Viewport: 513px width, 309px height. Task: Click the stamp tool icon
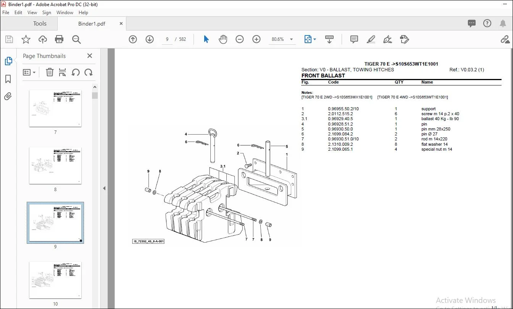[x=405, y=39]
